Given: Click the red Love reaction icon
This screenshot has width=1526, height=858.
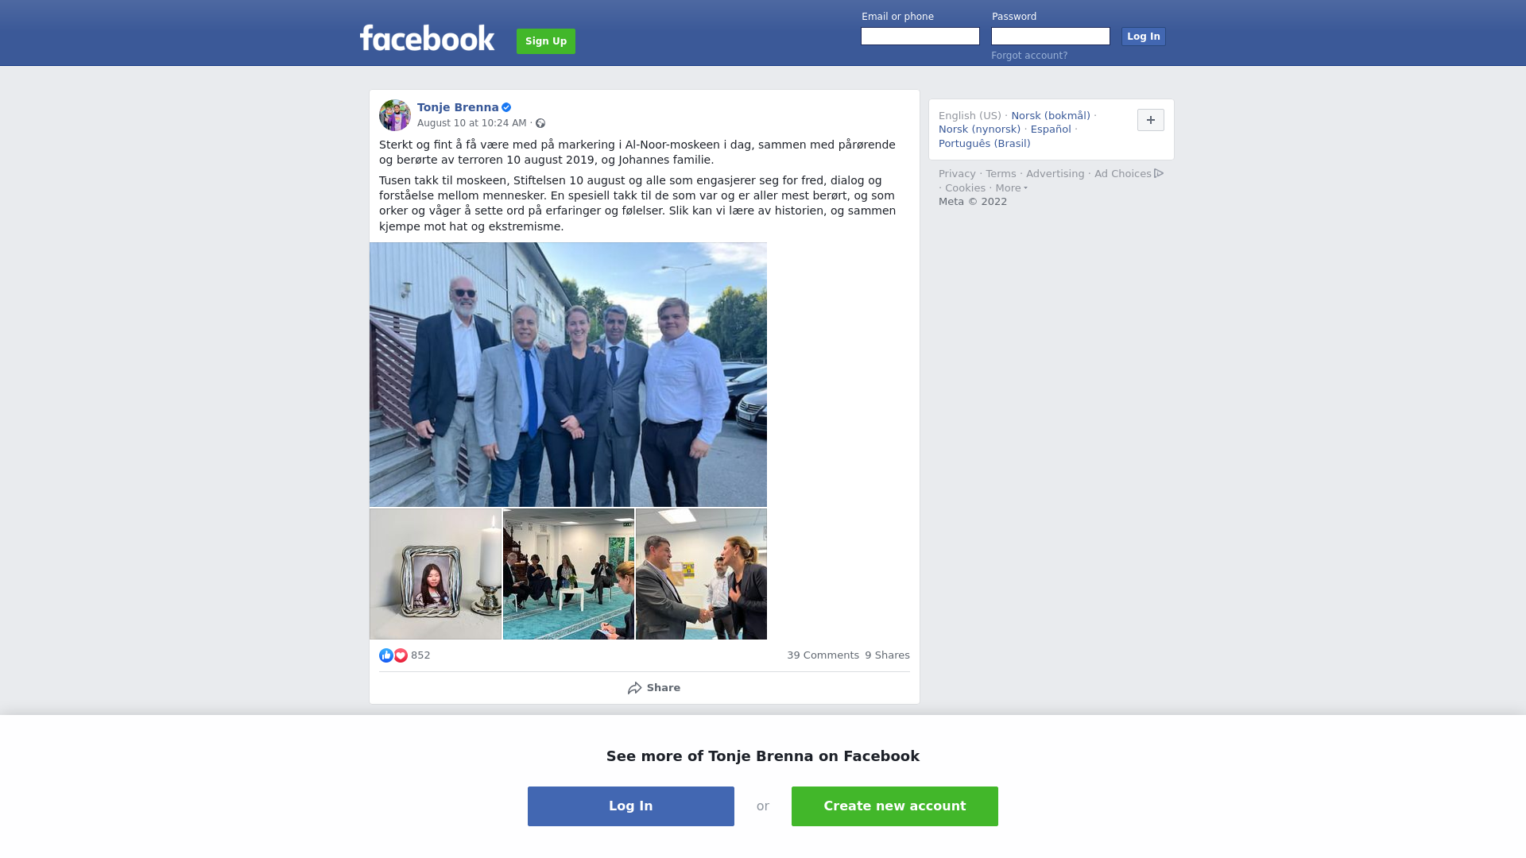Looking at the screenshot, I should click(401, 655).
